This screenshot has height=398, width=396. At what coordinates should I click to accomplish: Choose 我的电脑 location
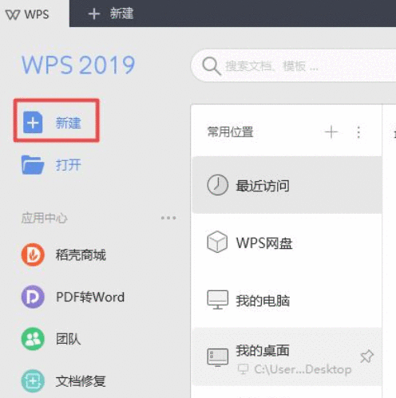coord(287,300)
